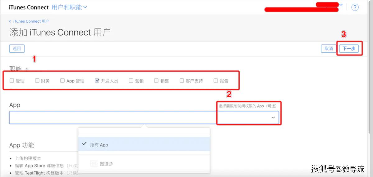Screen dimensions: 373x177
Task: Enable the App 管理 role checkbox
Action: pyautogui.click(x=62, y=81)
